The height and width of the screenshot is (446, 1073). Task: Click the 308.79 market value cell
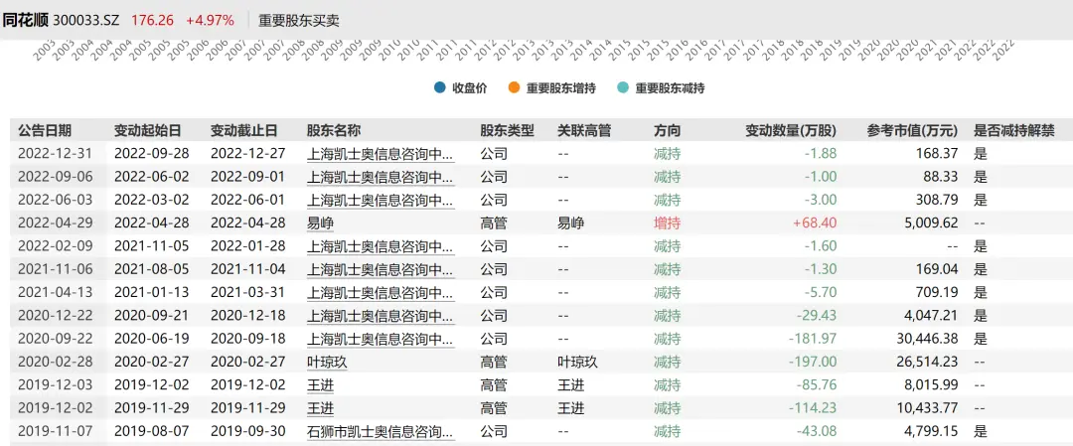[x=938, y=200]
